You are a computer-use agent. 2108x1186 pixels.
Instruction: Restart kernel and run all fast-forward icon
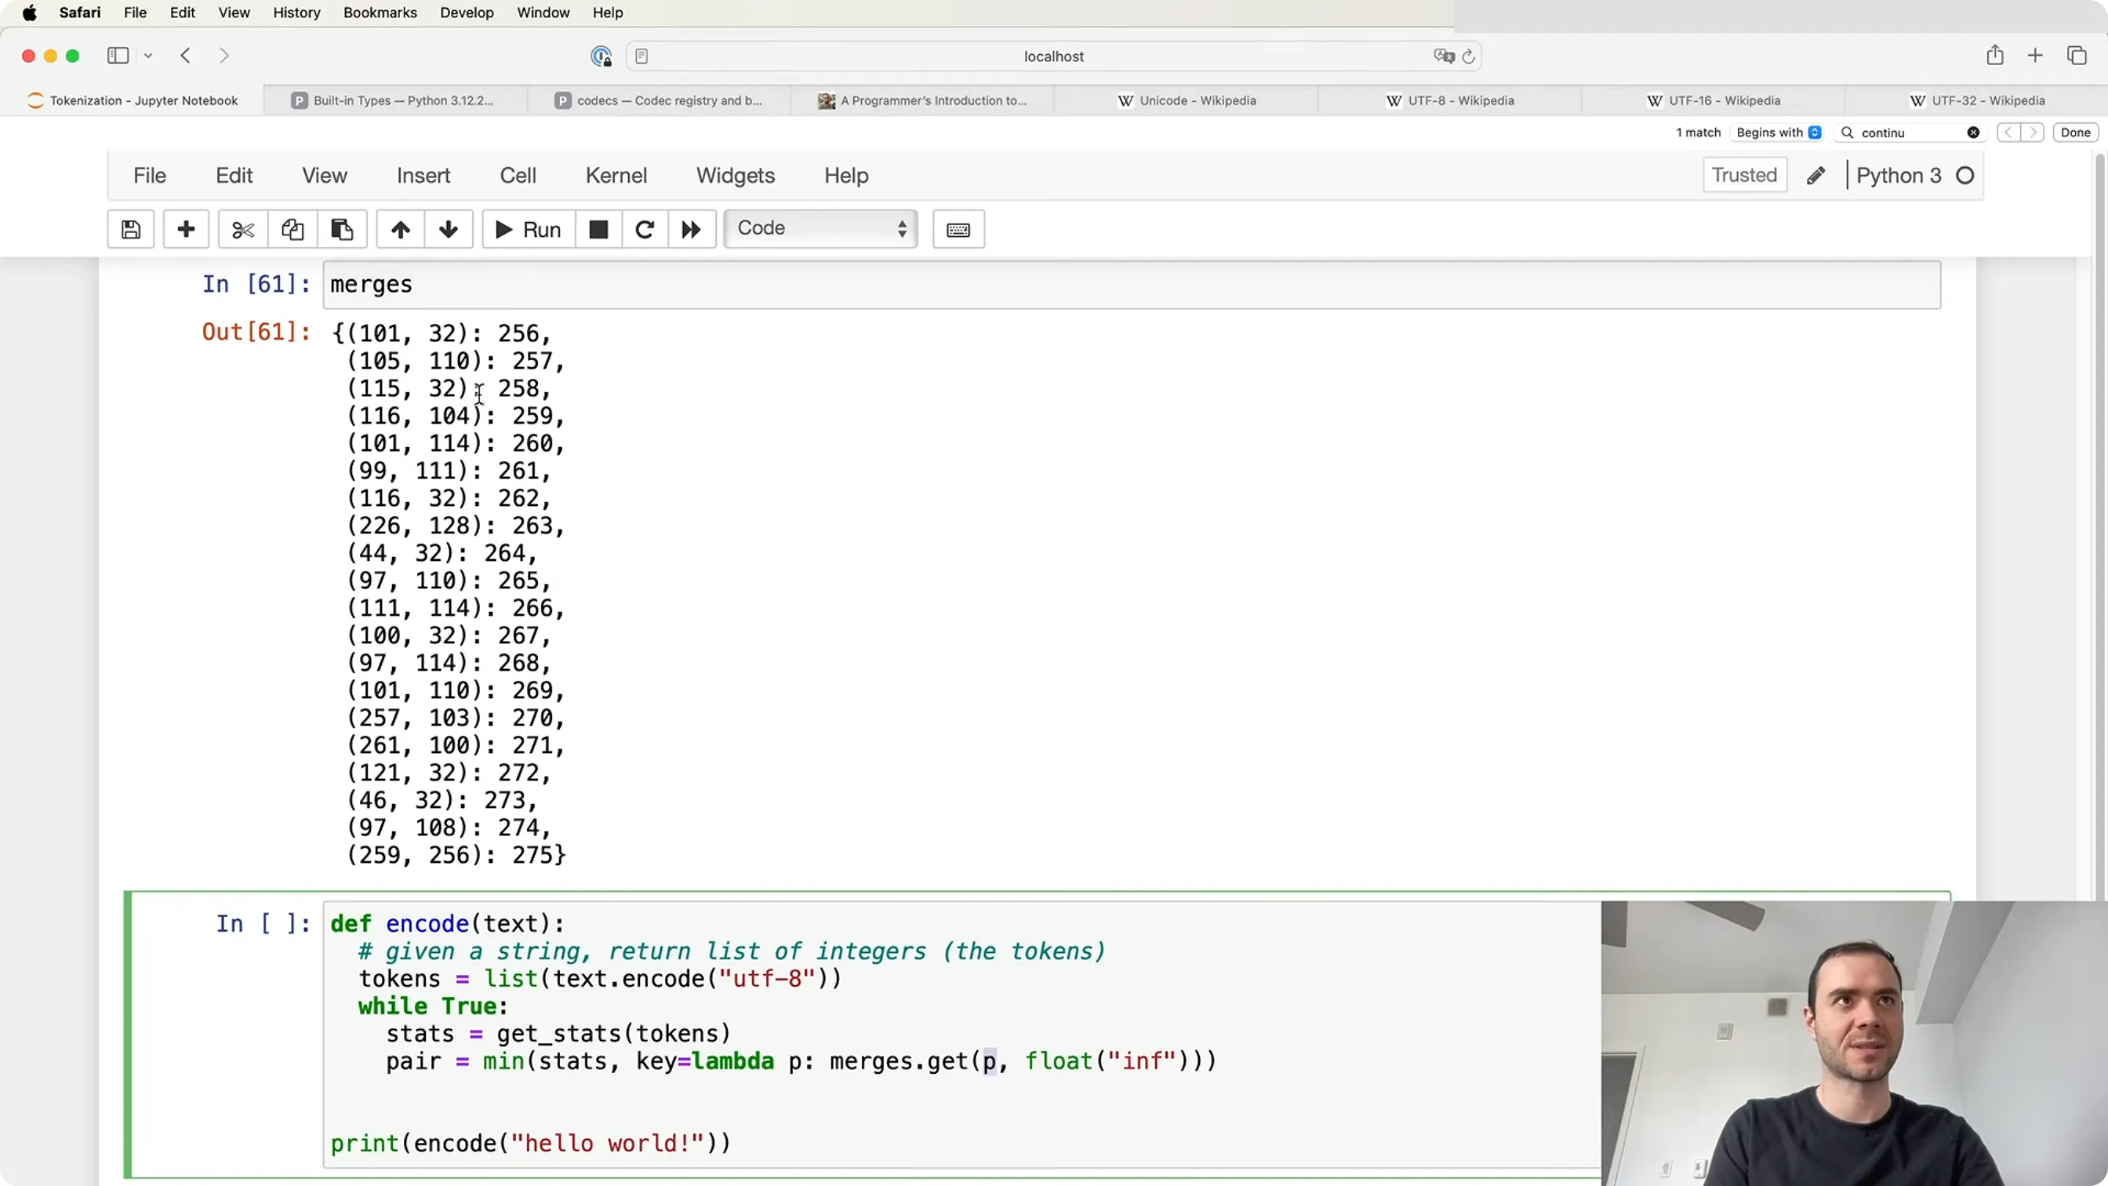[692, 229]
